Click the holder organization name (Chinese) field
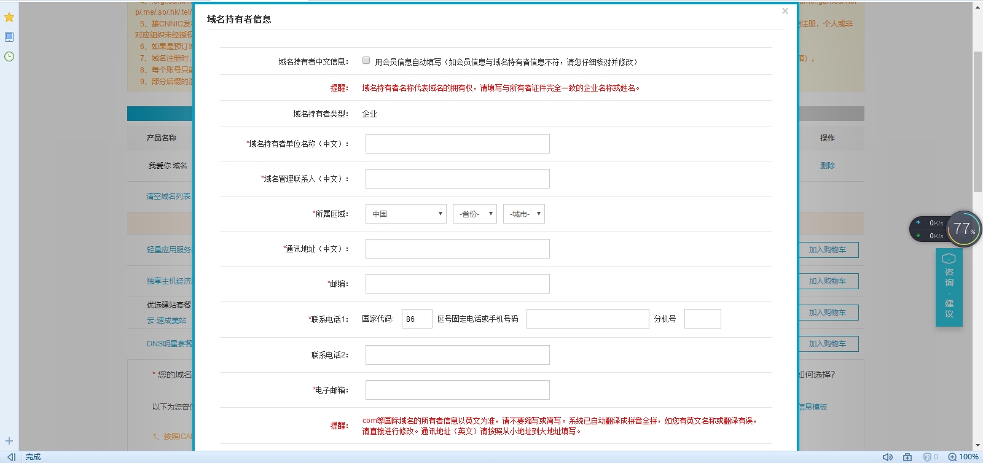 pos(458,144)
